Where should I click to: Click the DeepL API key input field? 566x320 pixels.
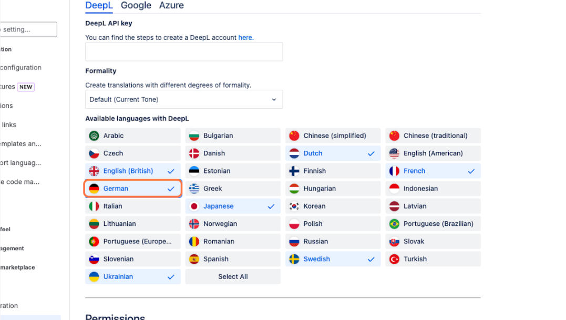coord(184,51)
